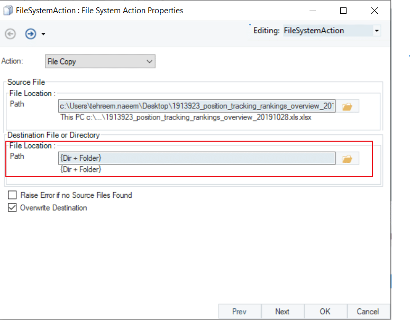This screenshot has width=410, height=320.
Task: Click the Prev button
Action: click(x=239, y=312)
